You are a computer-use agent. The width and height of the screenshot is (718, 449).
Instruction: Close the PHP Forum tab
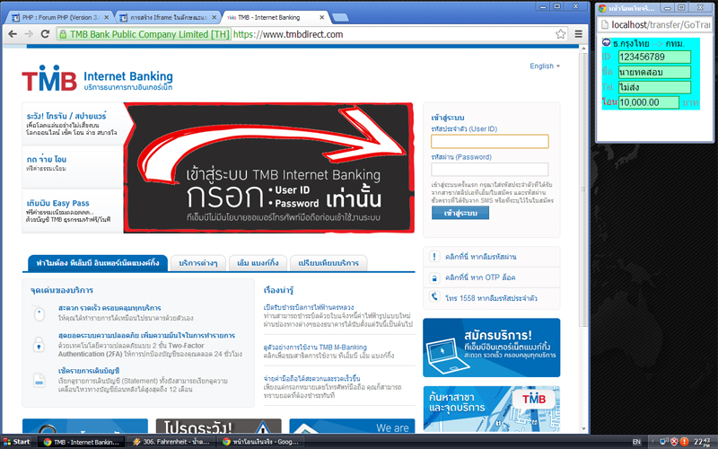click(107, 17)
